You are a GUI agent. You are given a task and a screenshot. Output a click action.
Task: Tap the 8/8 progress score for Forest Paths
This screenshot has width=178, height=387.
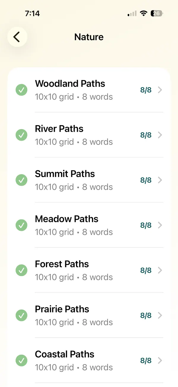pos(146,270)
